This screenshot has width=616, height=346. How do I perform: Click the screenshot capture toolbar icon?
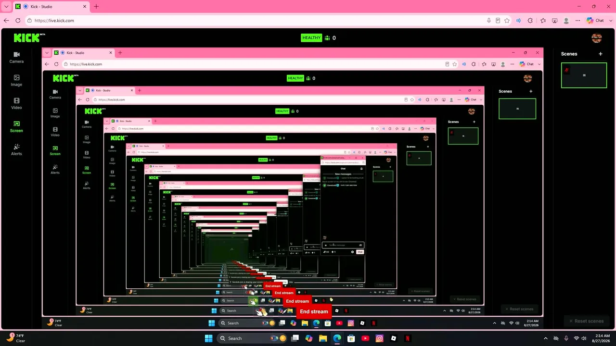tap(555, 21)
